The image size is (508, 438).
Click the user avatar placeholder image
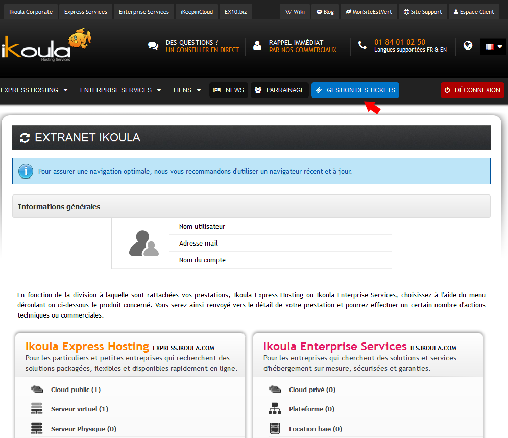[143, 244]
